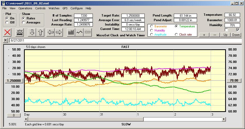Click the Pend Adjust field
This screenshot has width=245, height=129.
point(185,20)
